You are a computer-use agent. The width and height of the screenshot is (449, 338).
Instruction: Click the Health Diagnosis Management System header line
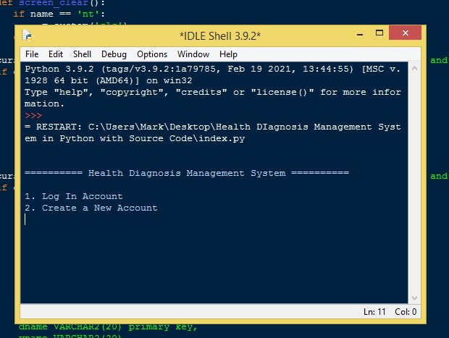coord(187,173)
